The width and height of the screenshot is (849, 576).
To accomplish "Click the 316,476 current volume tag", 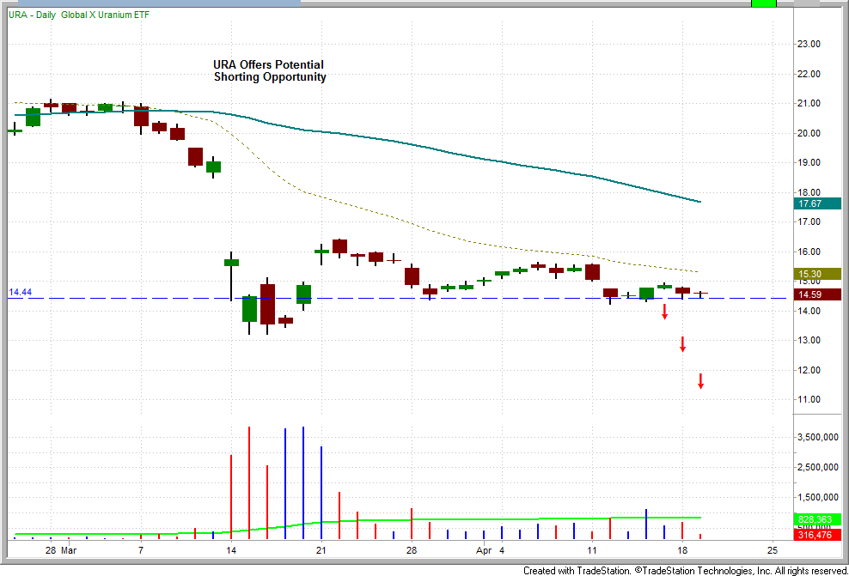I will [817, 535].
